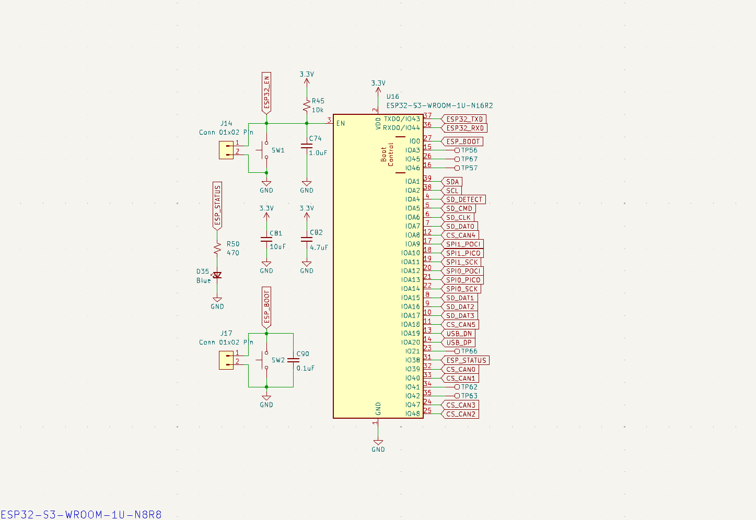Select the SD_DAT2 net label
This screenshot has width=756, height=520.
(460, 307)
